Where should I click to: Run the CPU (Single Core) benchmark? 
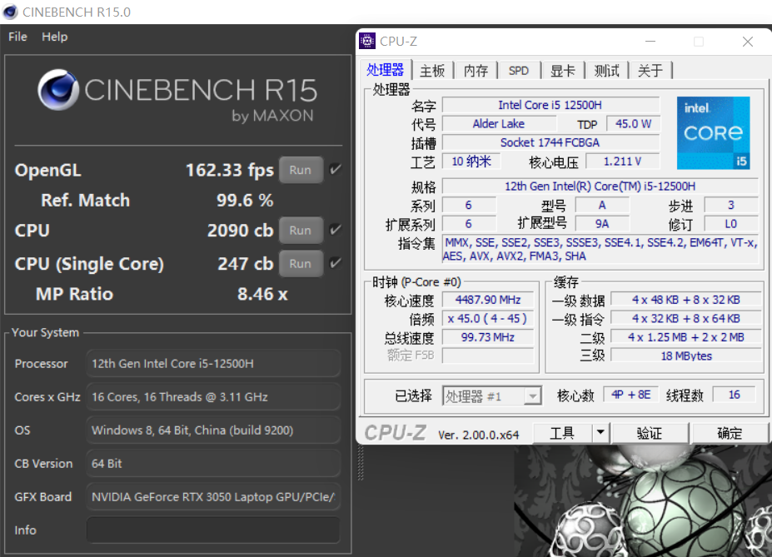(x=301, y=264)
